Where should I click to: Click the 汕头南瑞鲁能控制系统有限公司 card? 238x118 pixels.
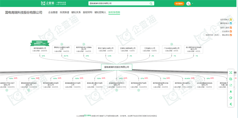[x=204, y=85]
